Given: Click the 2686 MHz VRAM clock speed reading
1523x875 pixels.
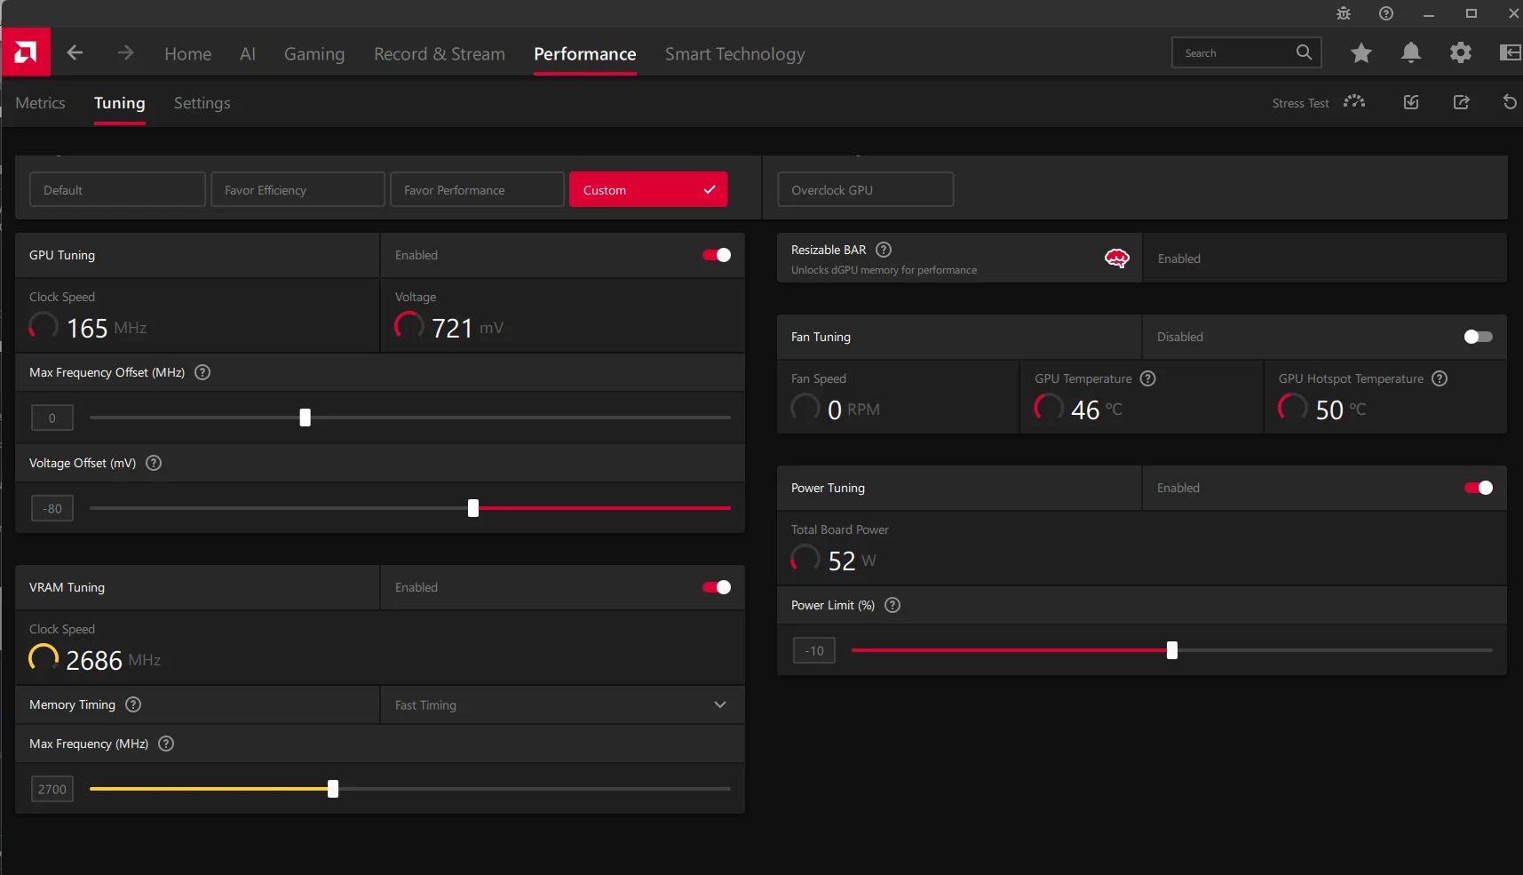Looking at the screenshot, I should pyautogui.click(x=114, y=660).
